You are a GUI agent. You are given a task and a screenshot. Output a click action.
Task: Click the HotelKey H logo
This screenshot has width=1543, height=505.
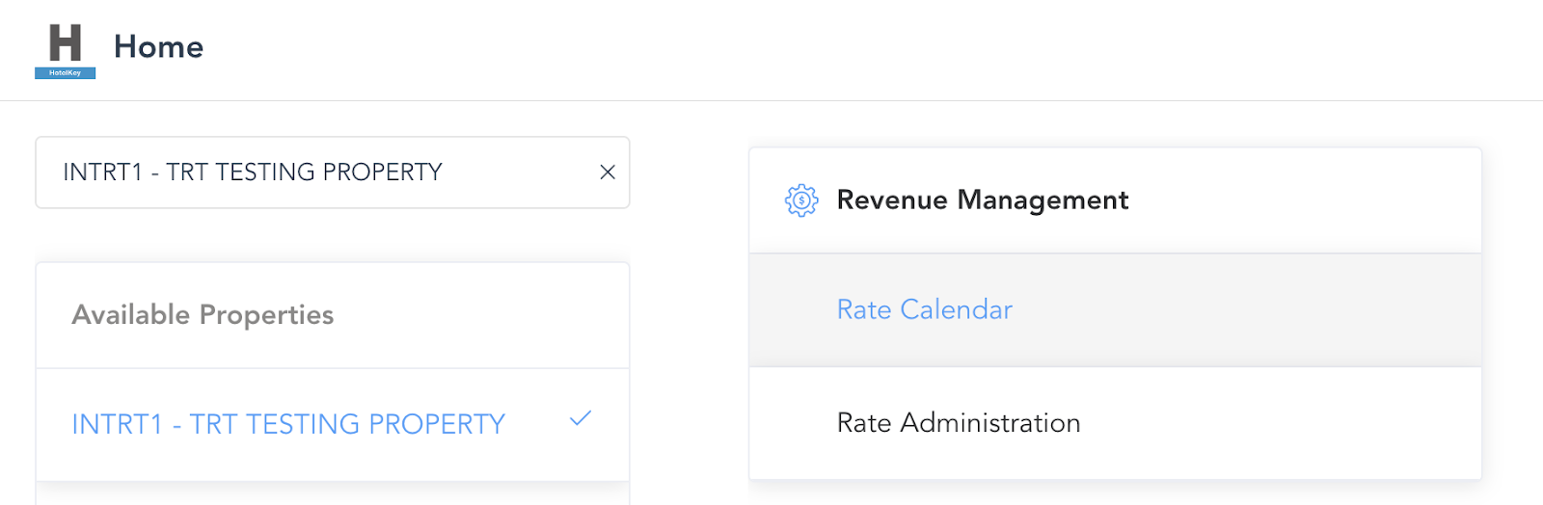65,43
